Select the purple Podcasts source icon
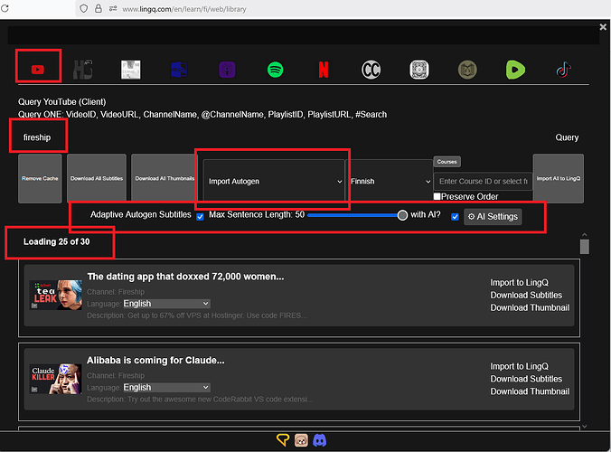611x452 pixels. pos(227,70)
